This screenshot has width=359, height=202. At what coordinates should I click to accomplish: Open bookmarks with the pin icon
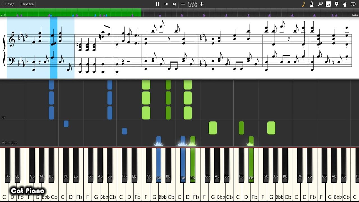(337, 4)
